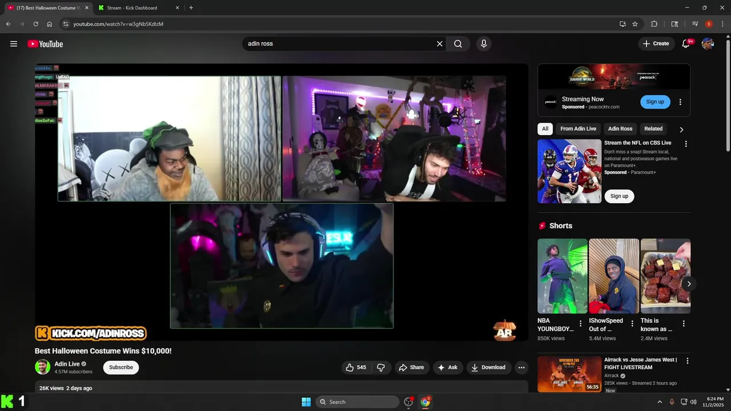Open Chrome media controls icon

(695, 24)
